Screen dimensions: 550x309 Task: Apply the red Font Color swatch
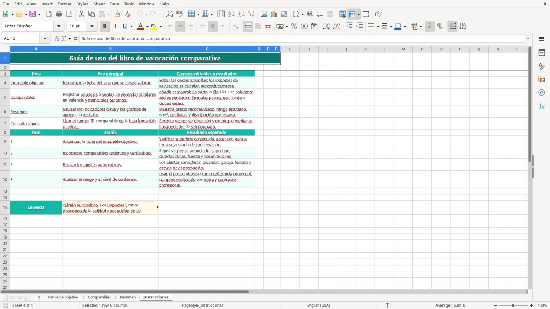pos(141,27)
